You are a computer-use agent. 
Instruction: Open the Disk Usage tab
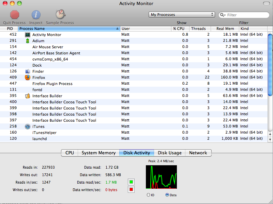coord(170,153)
